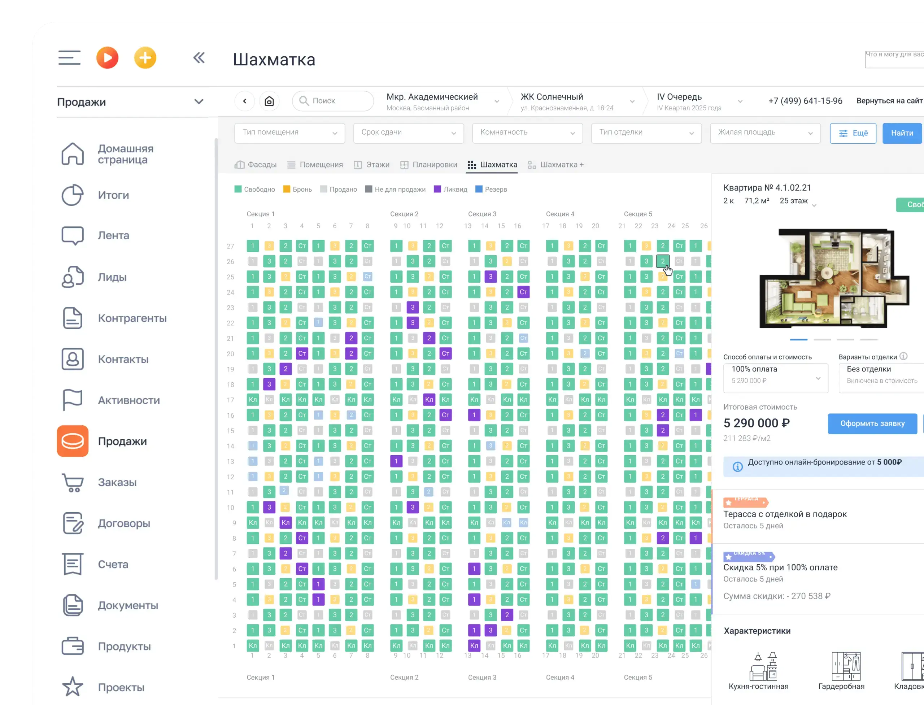
Task: Switch to Шахматка + tab
Action: pyautogui.click(x=555, y=165)
